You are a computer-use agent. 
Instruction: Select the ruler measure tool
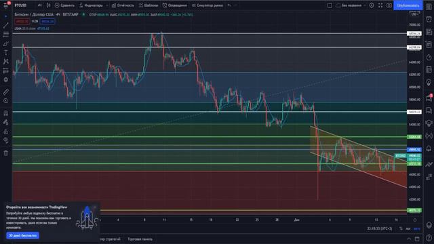coord(6,92)
